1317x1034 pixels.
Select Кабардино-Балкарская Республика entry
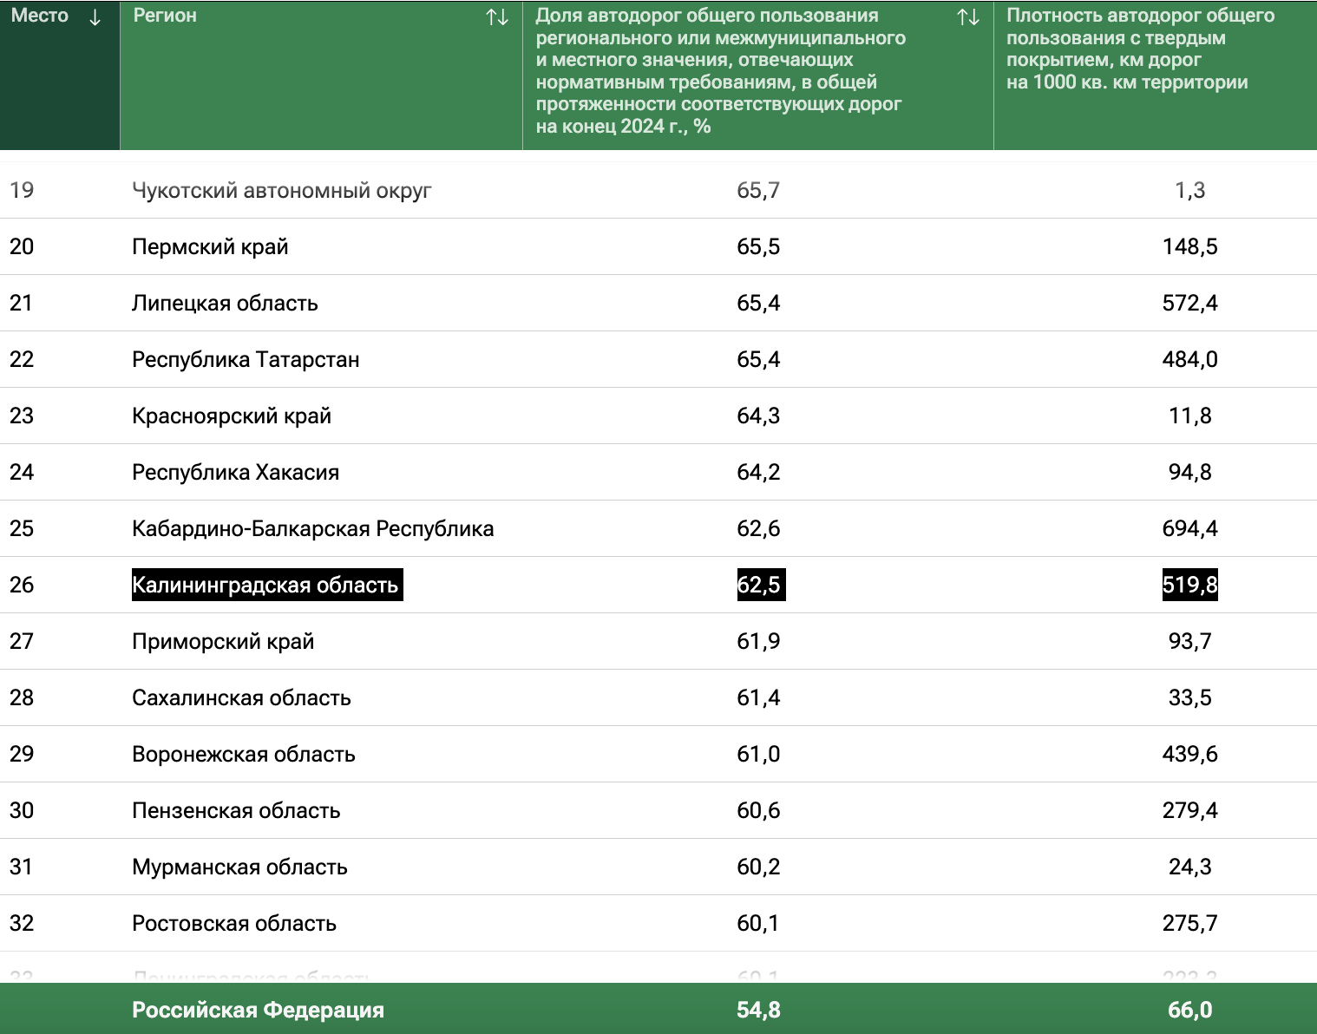[312, 528]
